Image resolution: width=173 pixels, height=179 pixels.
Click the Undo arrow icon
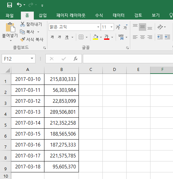(x=19, y=5)
